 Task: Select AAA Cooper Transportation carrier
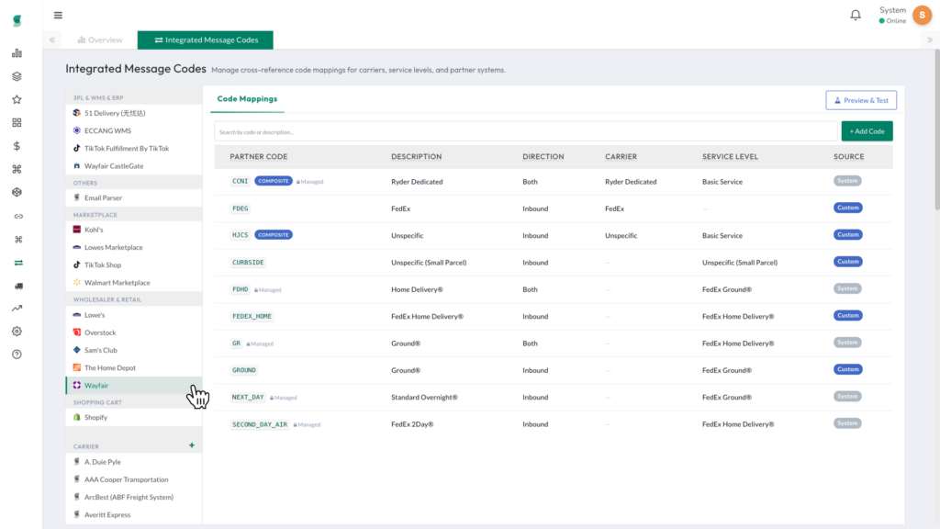[x=134, y=479]
